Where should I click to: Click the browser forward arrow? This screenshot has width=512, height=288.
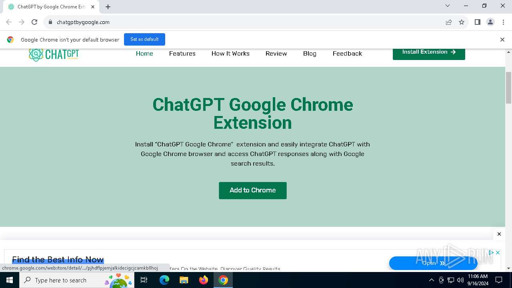pyautogui.click(x=22, y=22)
